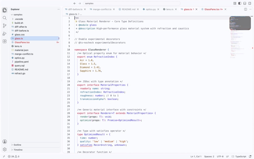Open the notifications bell in status bar
The image size is (254, 159).
pyautogui.click(x=250, y=156)
